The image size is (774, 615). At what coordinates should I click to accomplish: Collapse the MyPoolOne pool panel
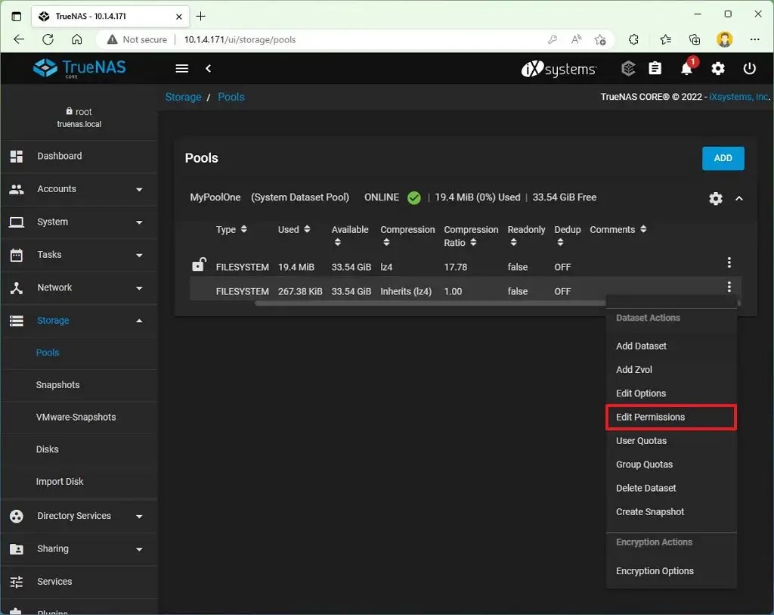click(739, 198)
